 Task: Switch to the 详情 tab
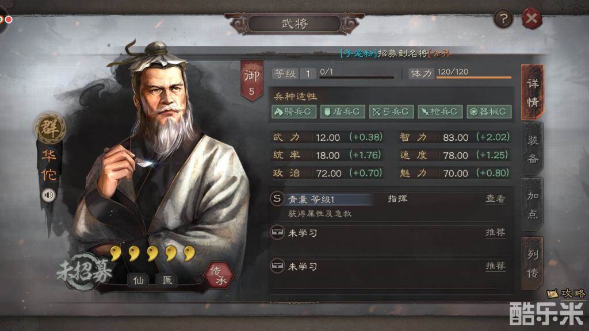(x=532, y=93)
